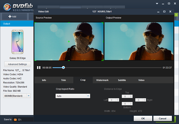Click the Output Preview video image
The width and height of the screenshot is (179, 124).
(139, 41)
